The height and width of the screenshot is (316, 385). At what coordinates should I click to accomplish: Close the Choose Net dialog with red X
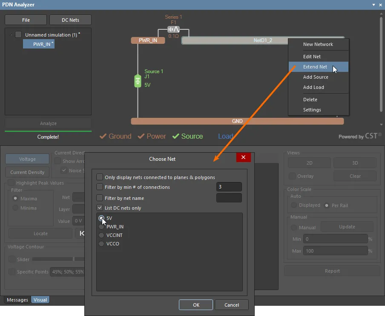point(243,157)
